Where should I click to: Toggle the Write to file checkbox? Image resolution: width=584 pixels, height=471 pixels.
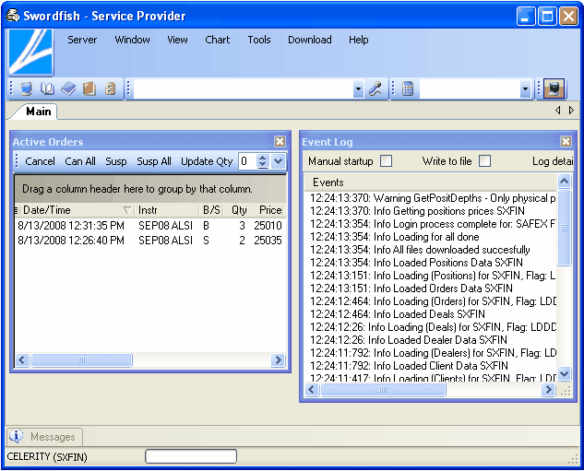pos(484,161)
